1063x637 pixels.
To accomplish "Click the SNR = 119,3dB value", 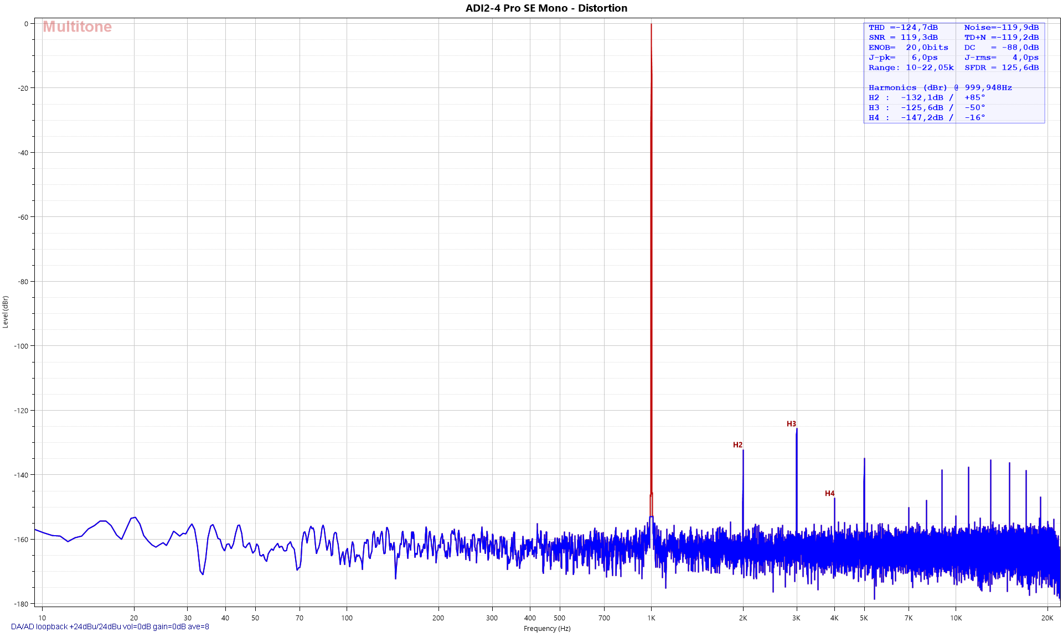I will [903, 38].
